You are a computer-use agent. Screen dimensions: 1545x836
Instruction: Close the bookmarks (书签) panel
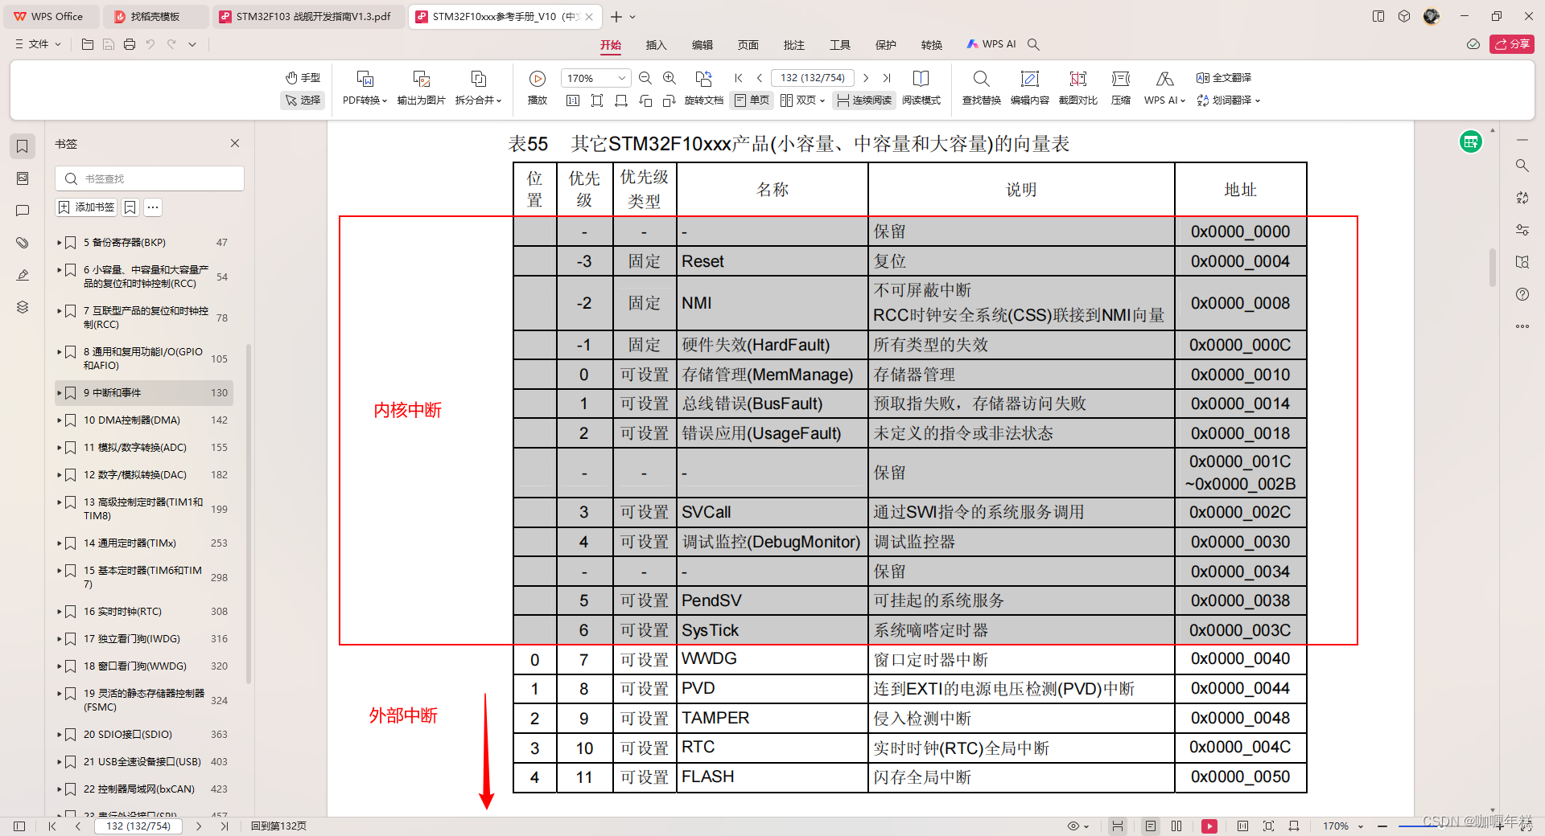235,143
